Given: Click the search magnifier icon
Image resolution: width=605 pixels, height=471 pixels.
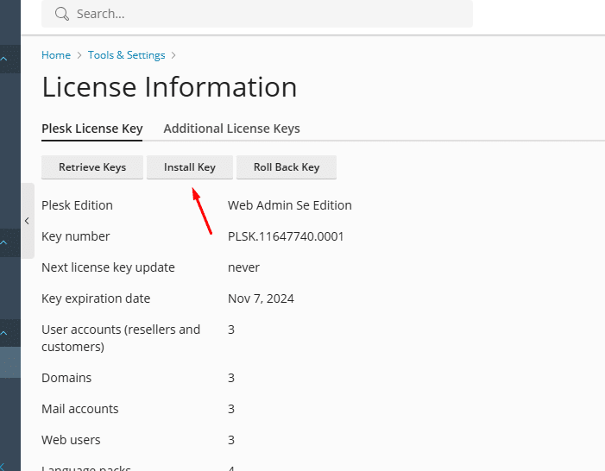Looking at the screenshot, I should click(x=61, y=14).
